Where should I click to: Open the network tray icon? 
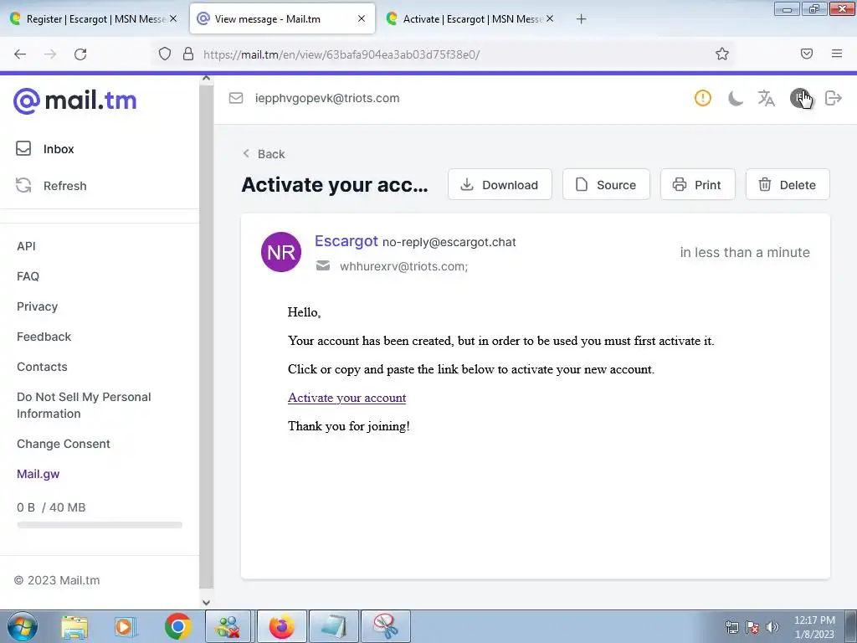coord(731,627)
